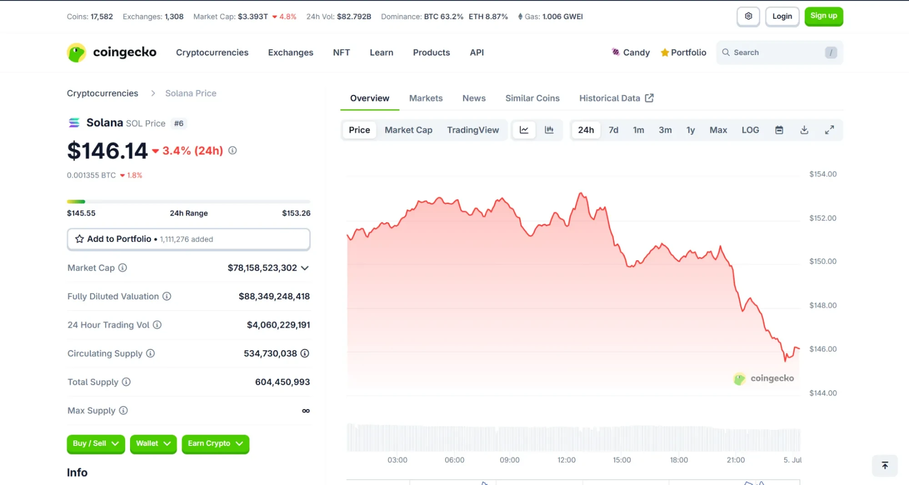Open Cryptocurrencies nav menu
909x485 pixels.
tap(212, 52)
